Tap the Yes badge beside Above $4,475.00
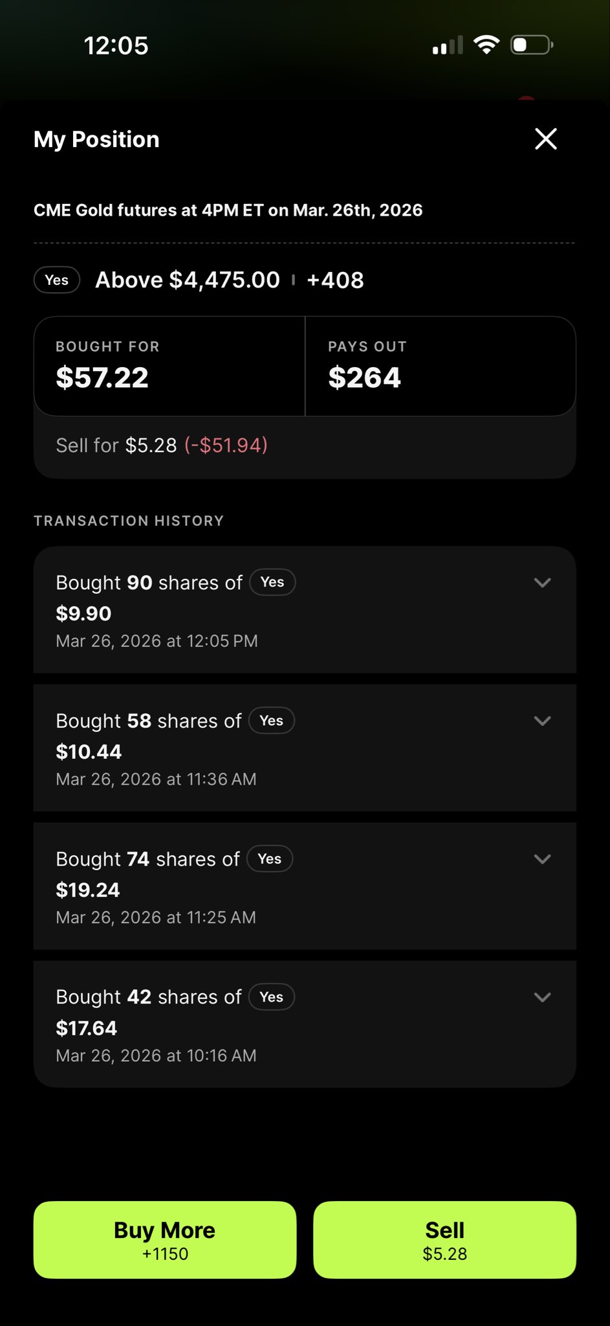The height and width of the screenshot is (1326, 610). pos(57,280)
